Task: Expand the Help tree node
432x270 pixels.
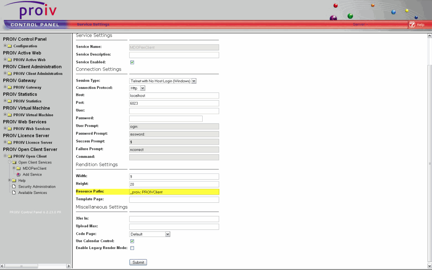Action: 10,180
